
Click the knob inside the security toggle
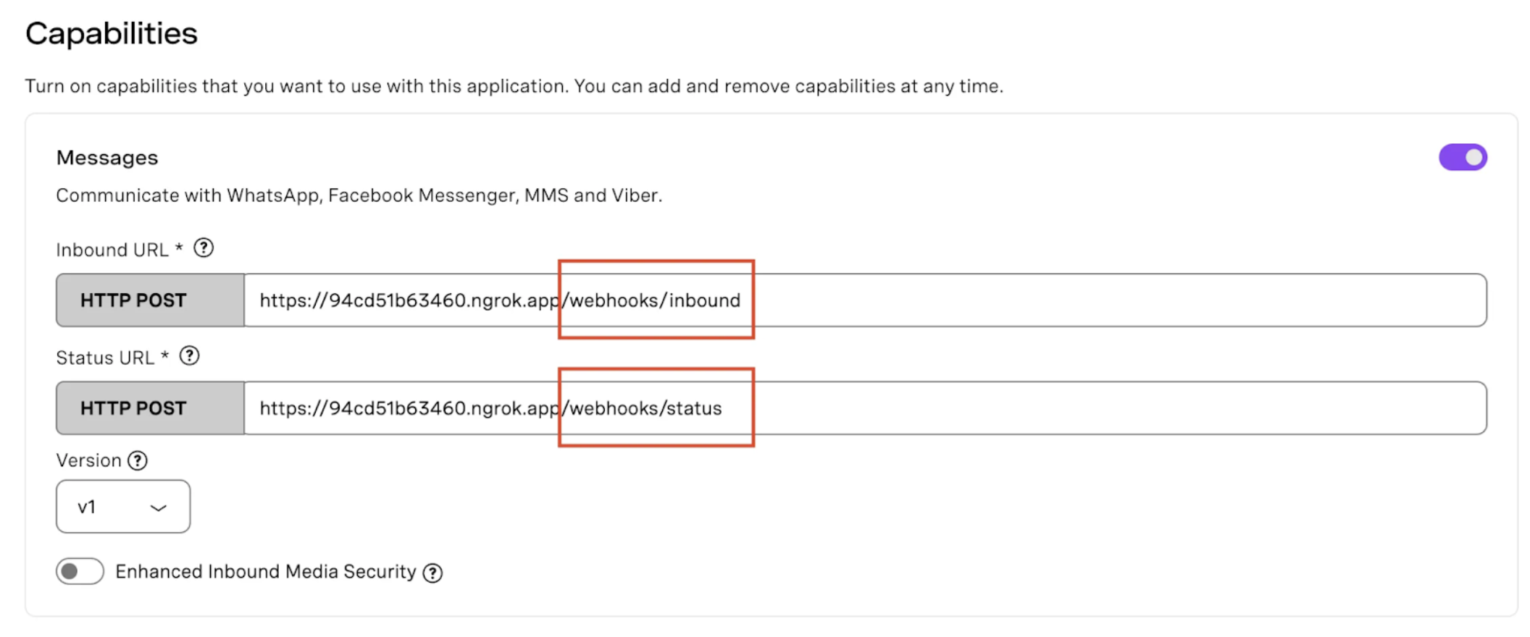pos(72,571)
